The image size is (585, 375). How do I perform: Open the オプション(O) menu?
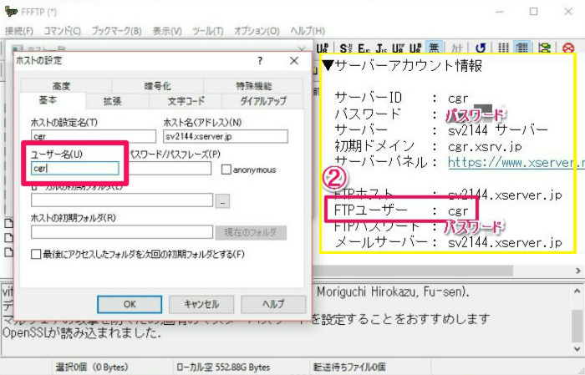257,31
